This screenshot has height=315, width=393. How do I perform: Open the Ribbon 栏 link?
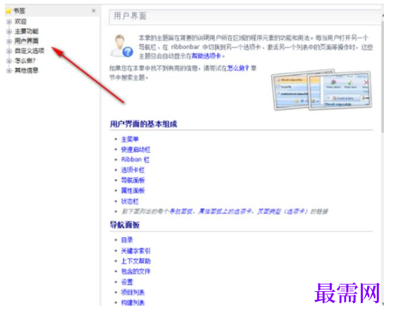pyautogui.click(x=135, y=160)
